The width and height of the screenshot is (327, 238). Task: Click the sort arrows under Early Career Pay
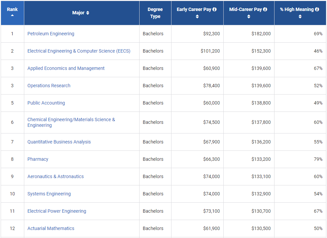197,17
